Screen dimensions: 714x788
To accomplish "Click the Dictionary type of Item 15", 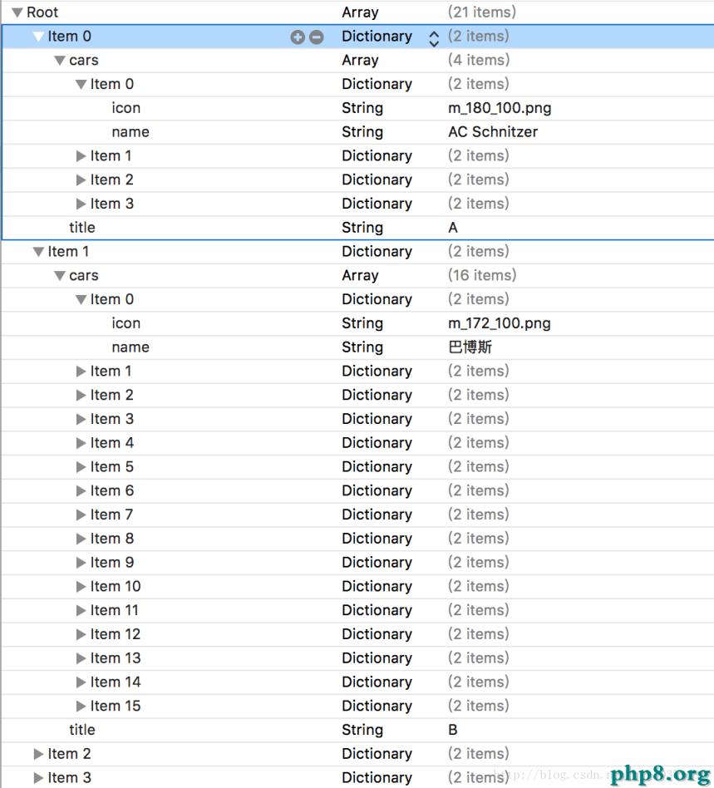I will [x=377, y=707].
